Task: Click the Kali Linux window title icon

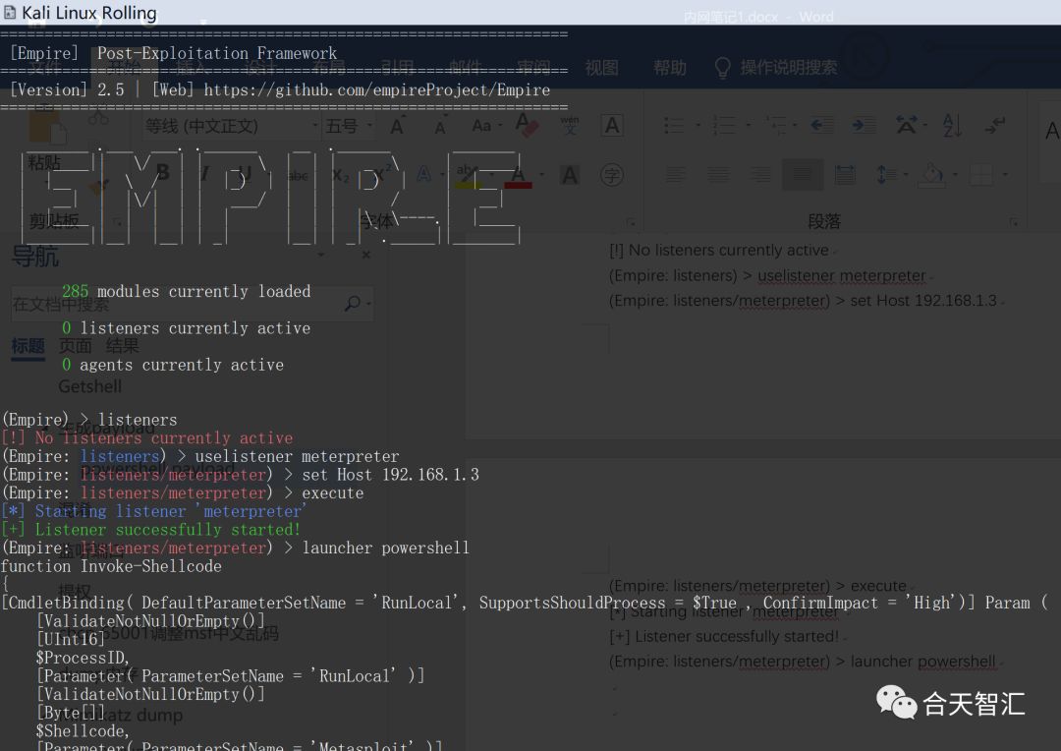Action: (x=10, y=12)
